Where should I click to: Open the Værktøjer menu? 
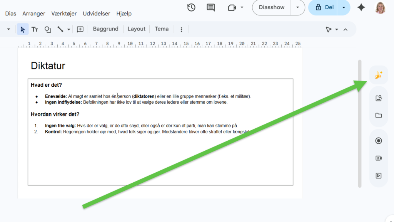[x=64, y=13]
